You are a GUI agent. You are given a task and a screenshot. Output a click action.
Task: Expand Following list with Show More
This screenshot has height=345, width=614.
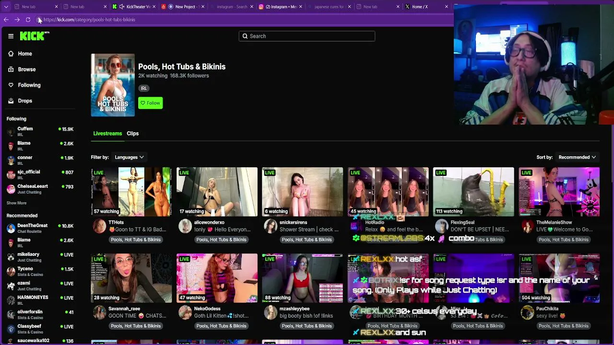pyautogui.click(x=16, y=203)
